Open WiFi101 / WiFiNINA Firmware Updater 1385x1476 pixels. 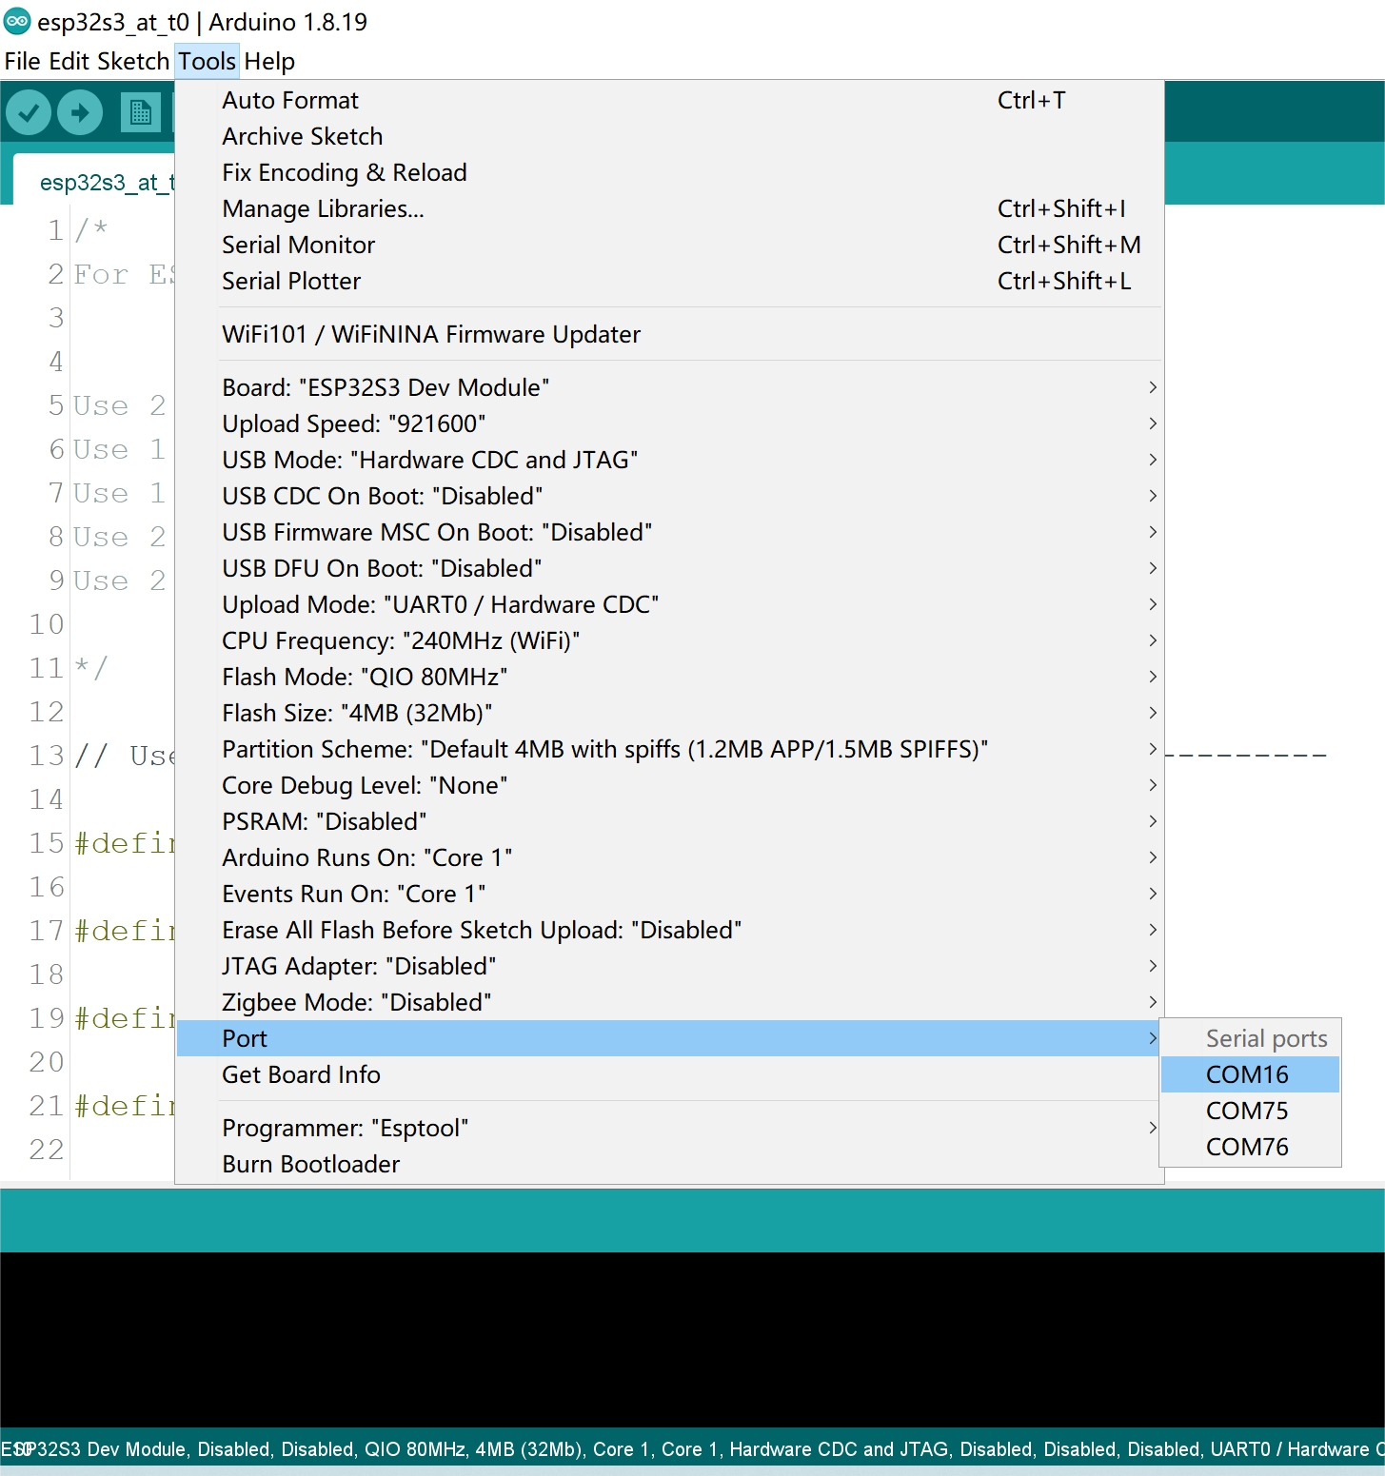pos(670,334)
